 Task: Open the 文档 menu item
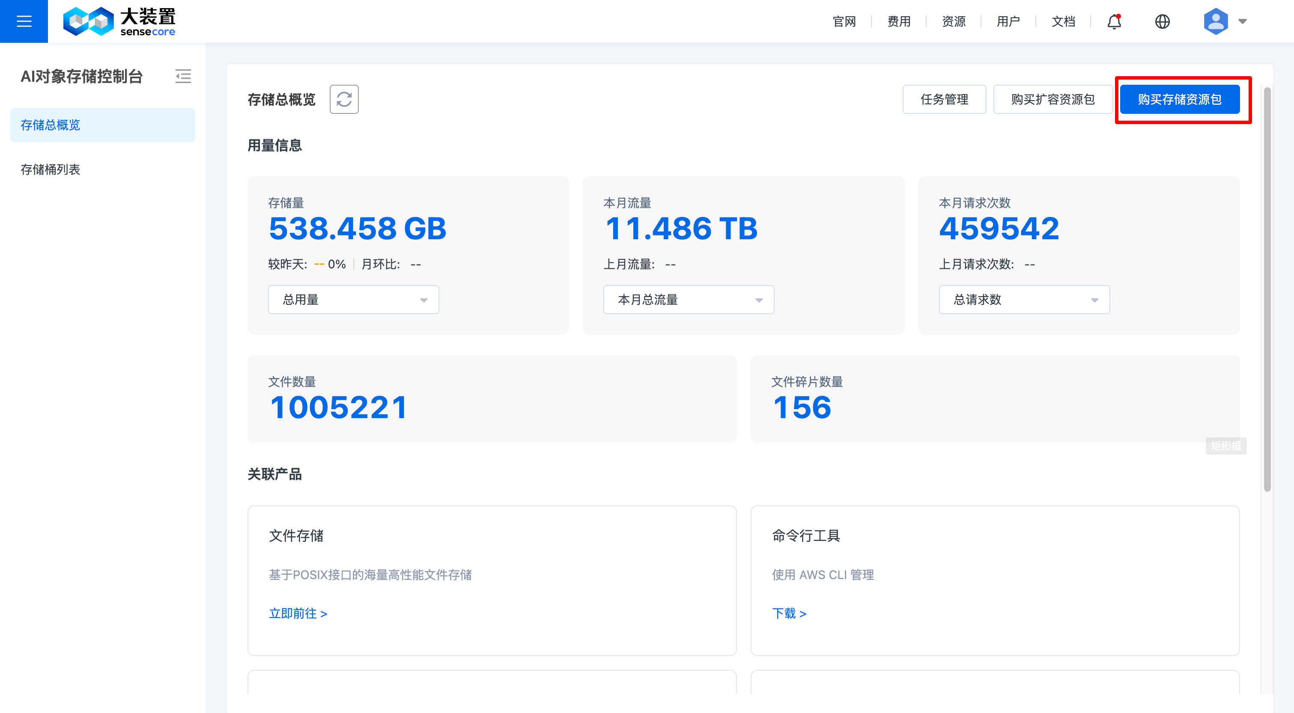click(x=1063, y=21)
